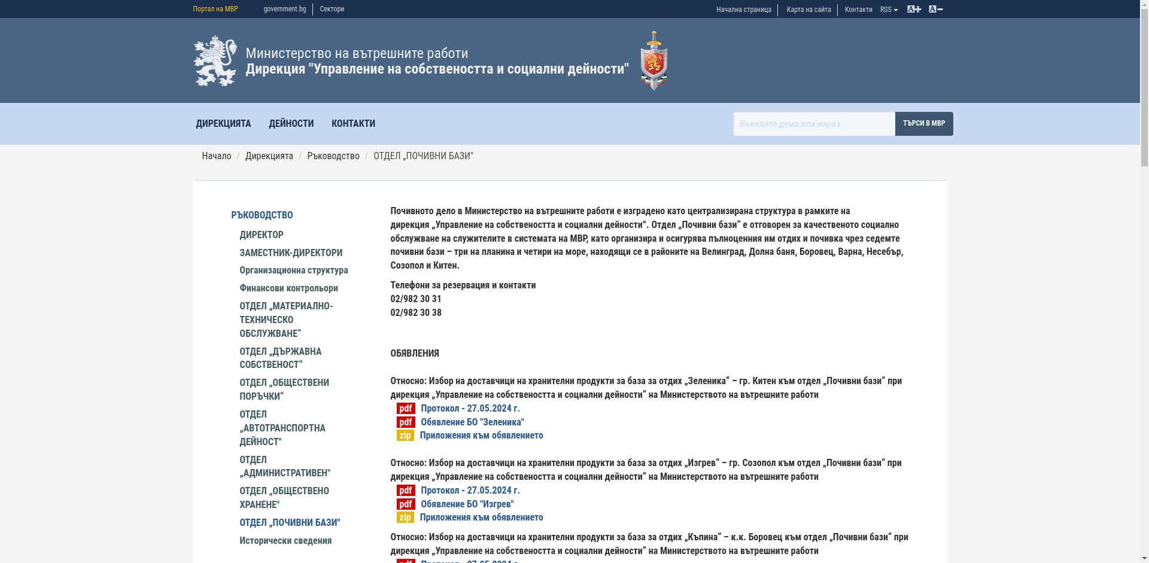Open the КОНТАКТИ main menu item
The image size is (1149, 563).
pyautogui.click(x=353, y=124)
